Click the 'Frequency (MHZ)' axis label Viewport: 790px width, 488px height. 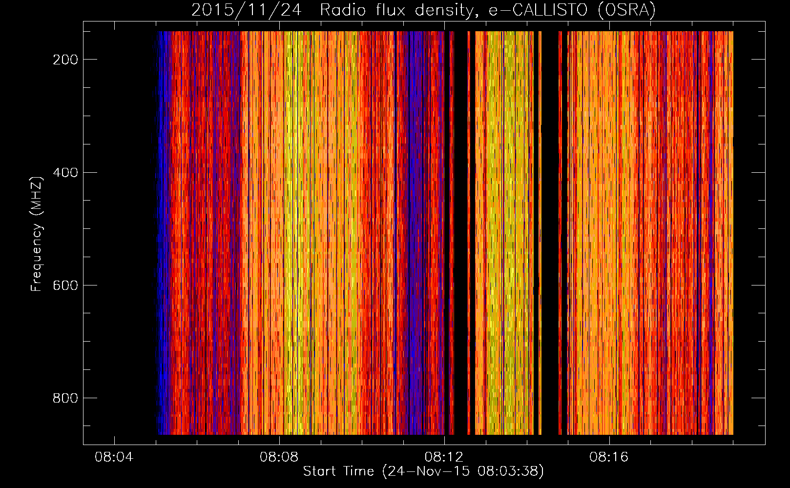[x=37, y=234]
